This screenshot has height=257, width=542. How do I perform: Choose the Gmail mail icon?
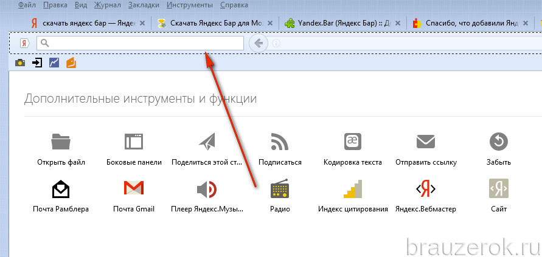click(x=134, y=188)
